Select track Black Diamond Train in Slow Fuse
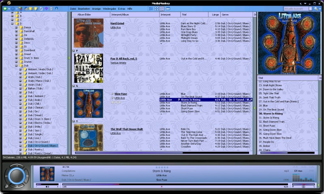The image size is (324, 194). coord(192,105)
